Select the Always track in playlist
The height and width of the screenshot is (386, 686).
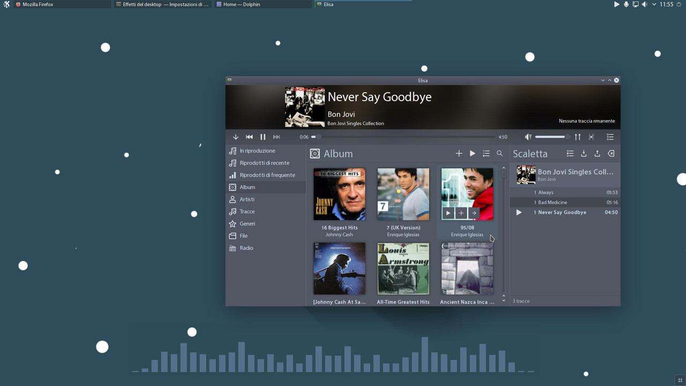pyautogui.click(x=565, y=192)
